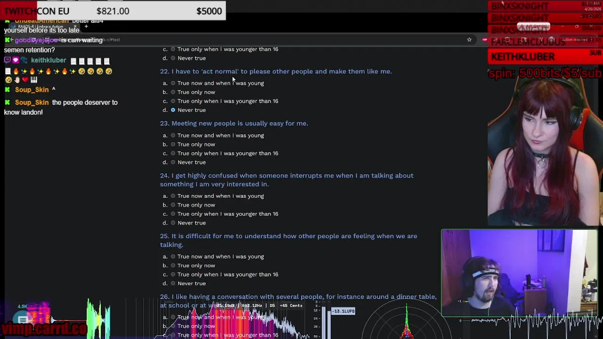
Task: Click the Action required button in toolbar
Action: coord(574,40)
